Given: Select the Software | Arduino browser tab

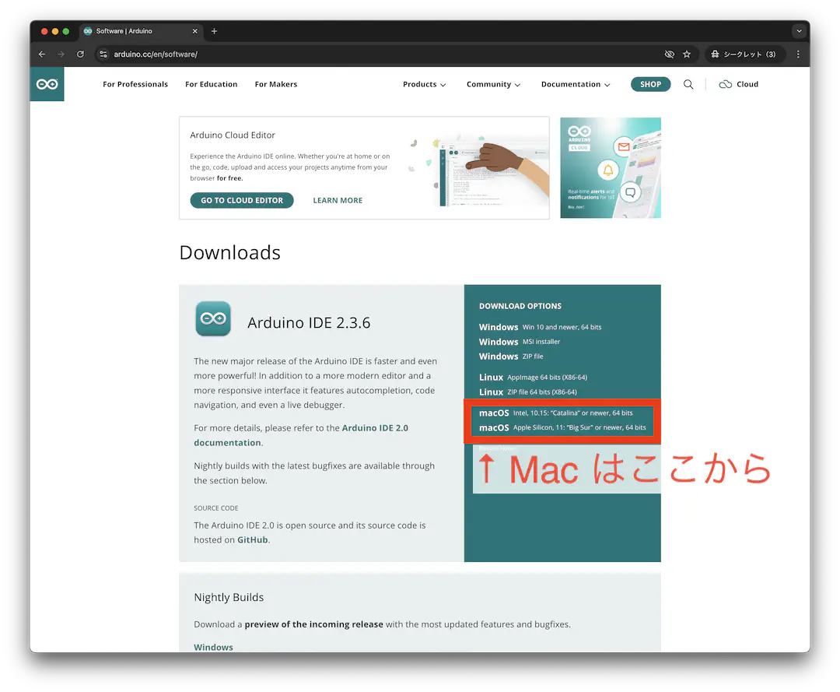Looking at the screenshot, I should (x=142, y=31).
